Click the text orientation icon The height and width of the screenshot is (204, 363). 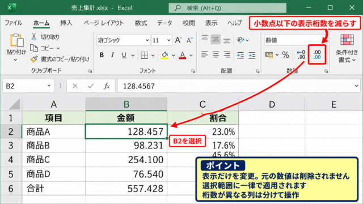(240, 40)
